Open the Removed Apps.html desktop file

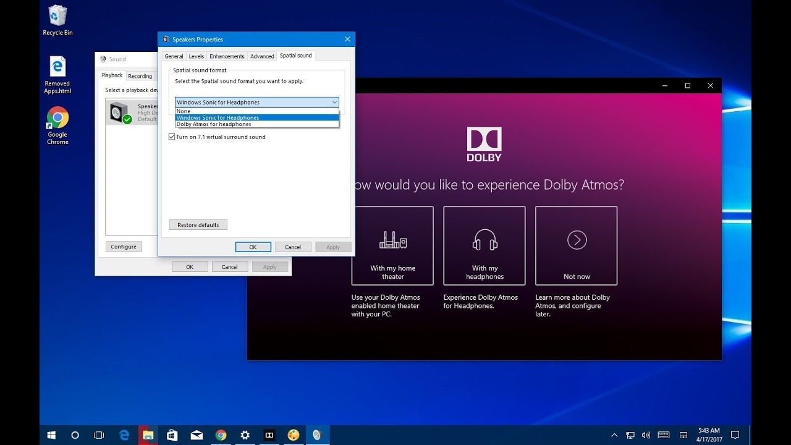pyautogui.click(x=57, y=75)
